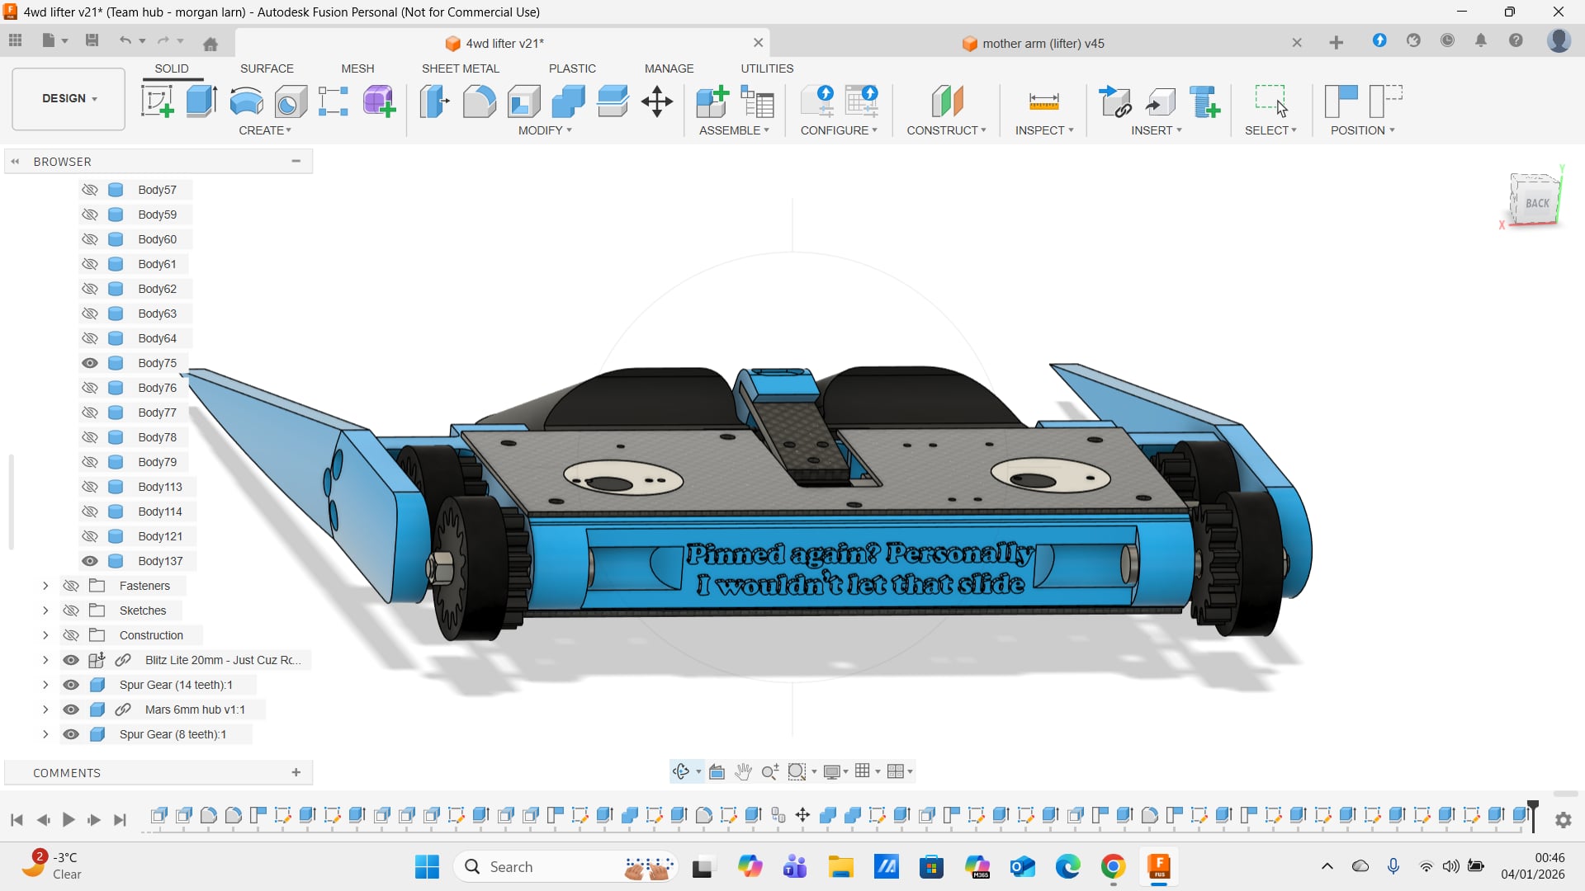Click the Measure tool in Inspect
Screen dimensions: 1585x891
tap(1043, 101)
